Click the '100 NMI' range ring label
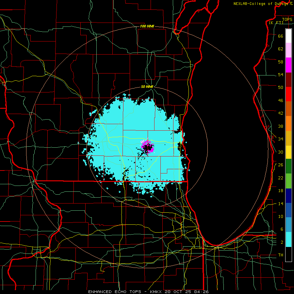 pyautogui.click(x=147, y=26)
